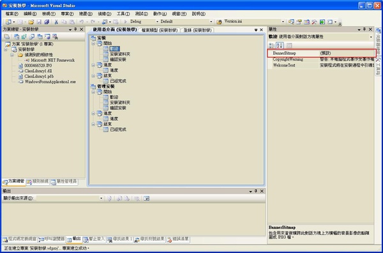383x253 pixels.
Task: Open the Debug configuration dropdown
Action: (x=157, y=22)
